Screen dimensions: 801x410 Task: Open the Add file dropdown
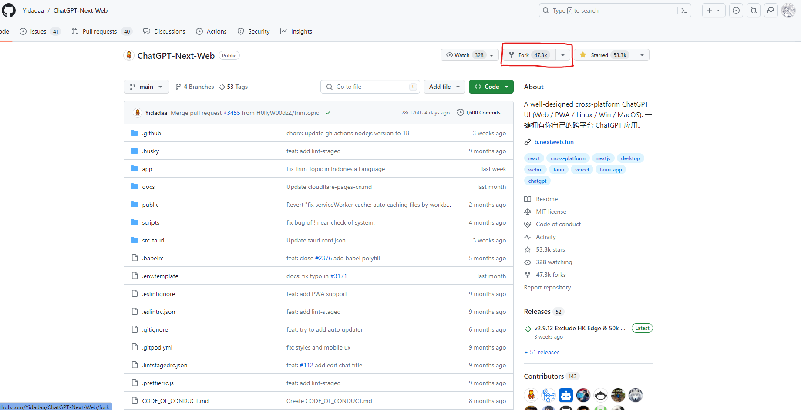tap(444, 87)
